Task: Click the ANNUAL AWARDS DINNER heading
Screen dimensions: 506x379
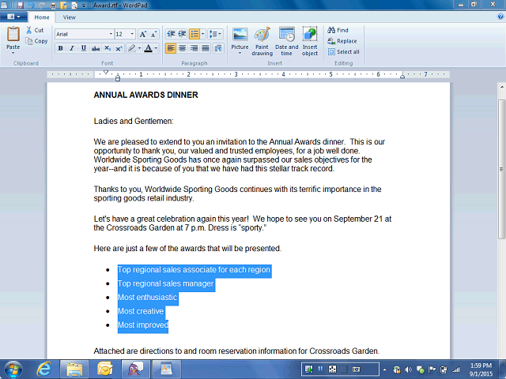Action: coord(145,95)
